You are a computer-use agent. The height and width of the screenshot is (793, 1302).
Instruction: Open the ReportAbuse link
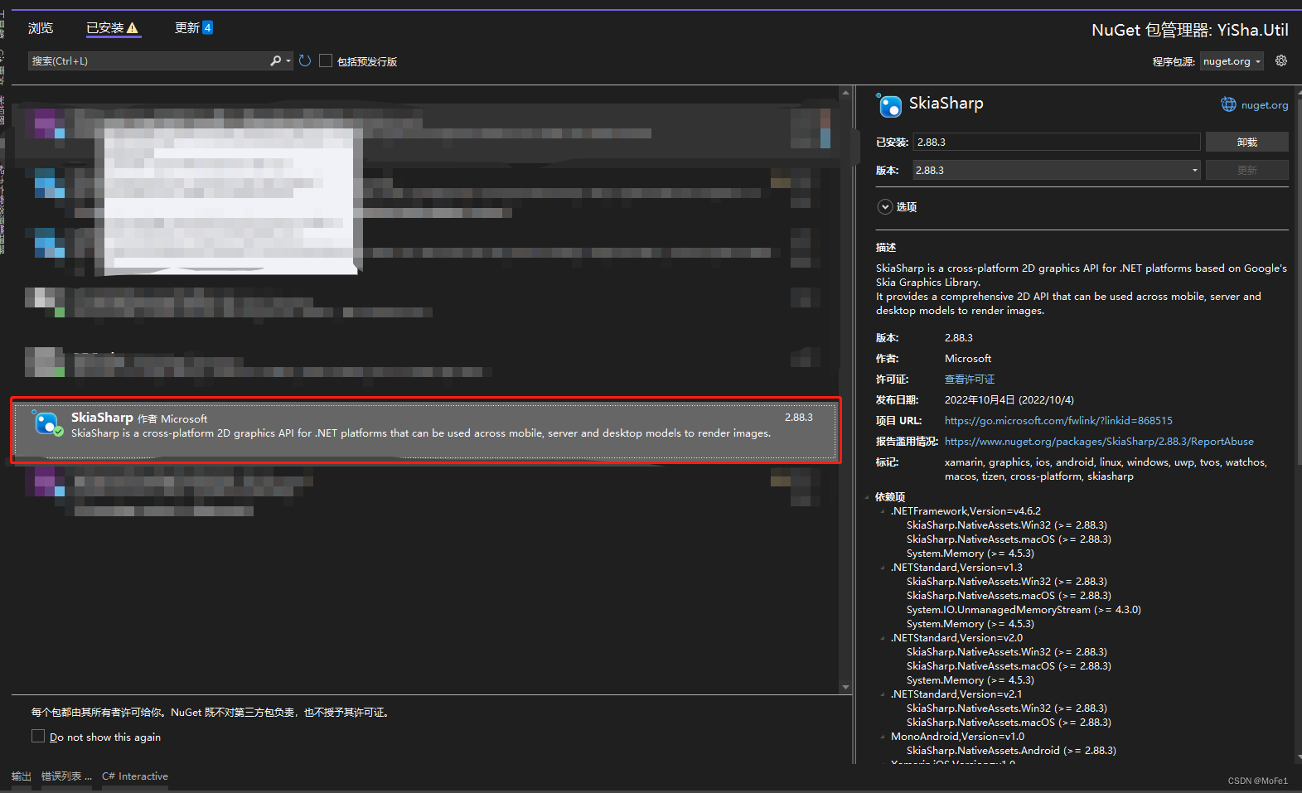[1099, 442]
